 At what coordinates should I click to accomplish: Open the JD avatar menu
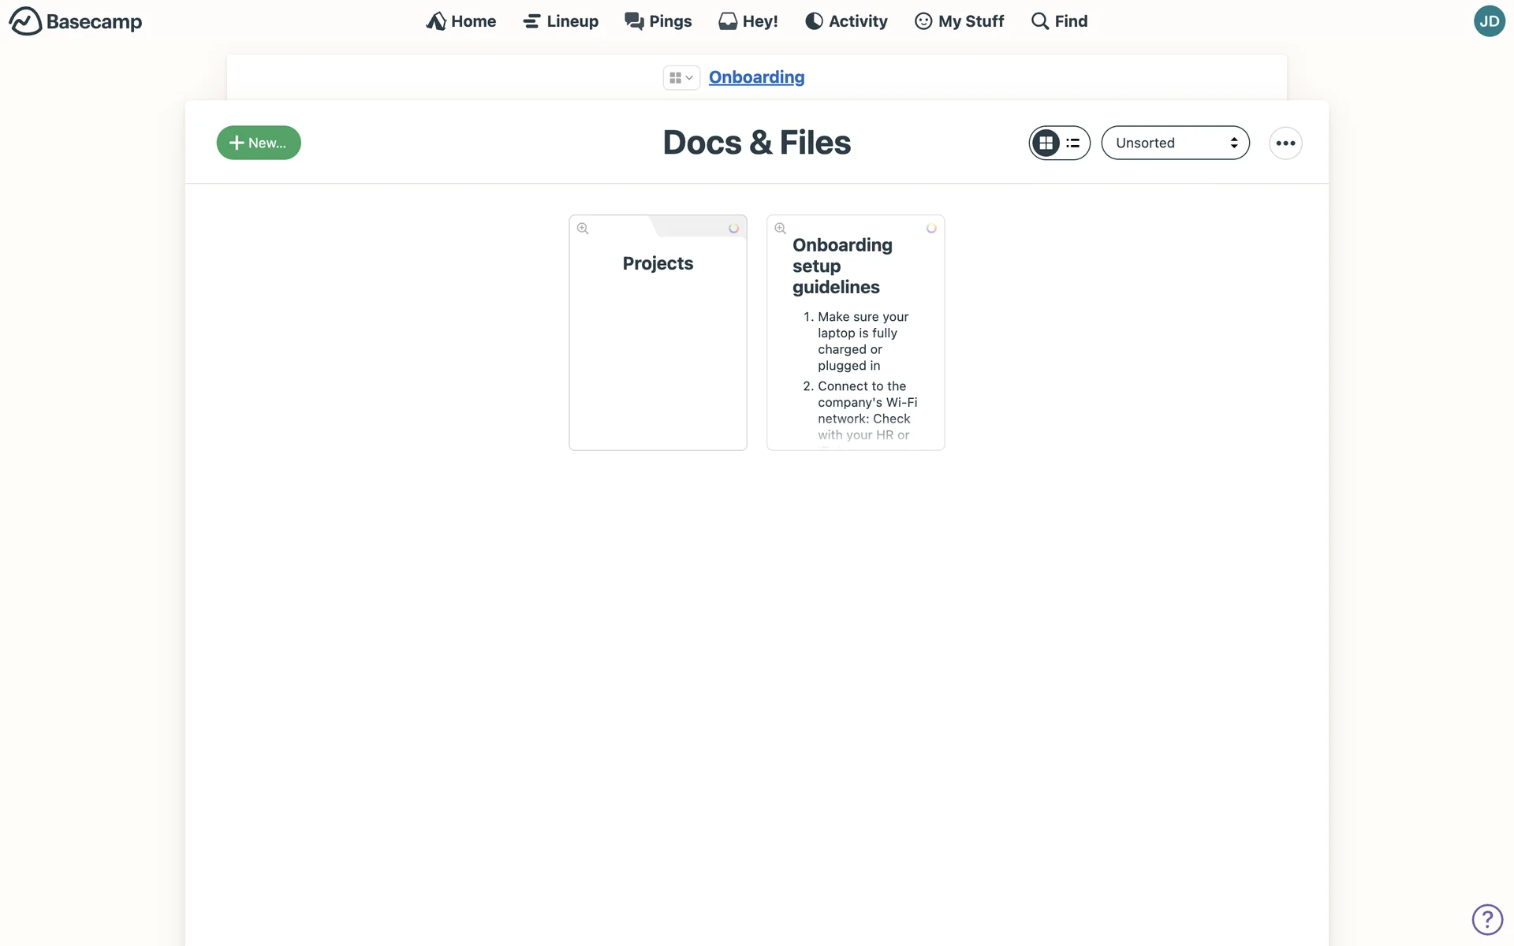(1489, 21)
